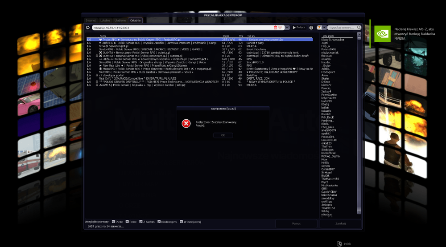Toggle the Z hasłem checkbox
446x247 pixels.
coord(141,222)
